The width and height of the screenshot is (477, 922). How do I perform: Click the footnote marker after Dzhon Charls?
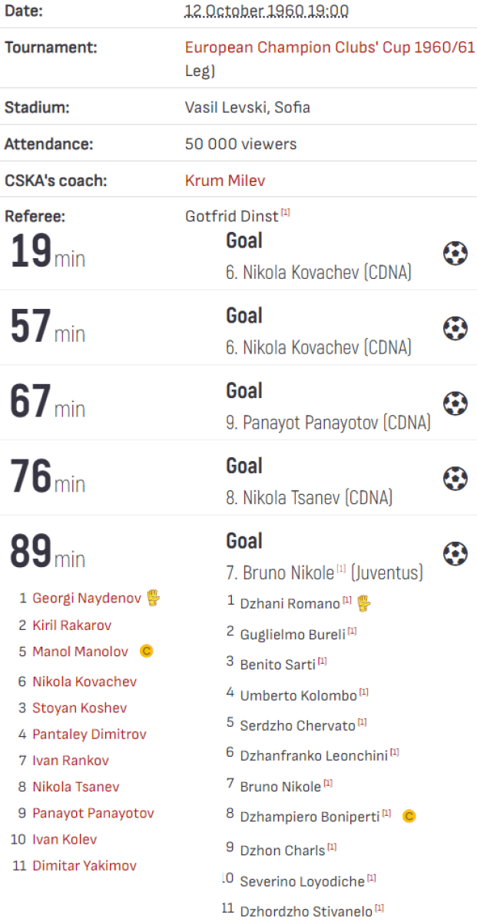point(332,847)
